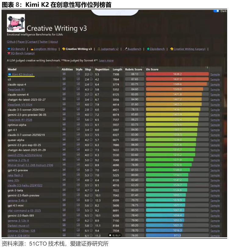Open the Abilities chart icon for DeepSeek-R1

64,89
